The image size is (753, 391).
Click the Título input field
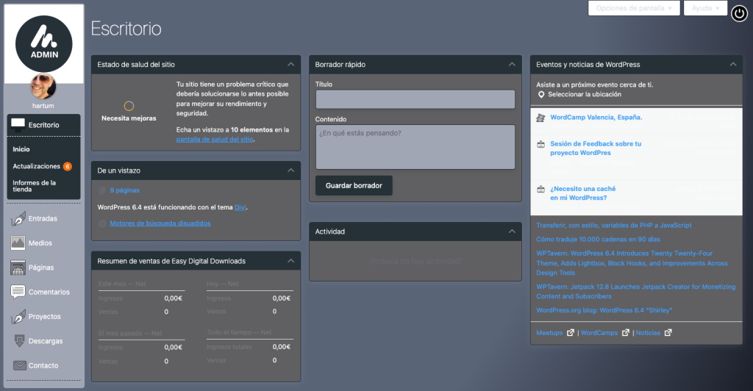415,99
